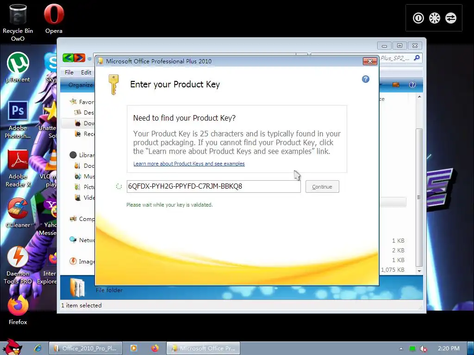Switch to Microsoft Office Pr... taskbar button
Viewport: 474px width, 355px height.
pyautogui.click(x=203, y=348)
